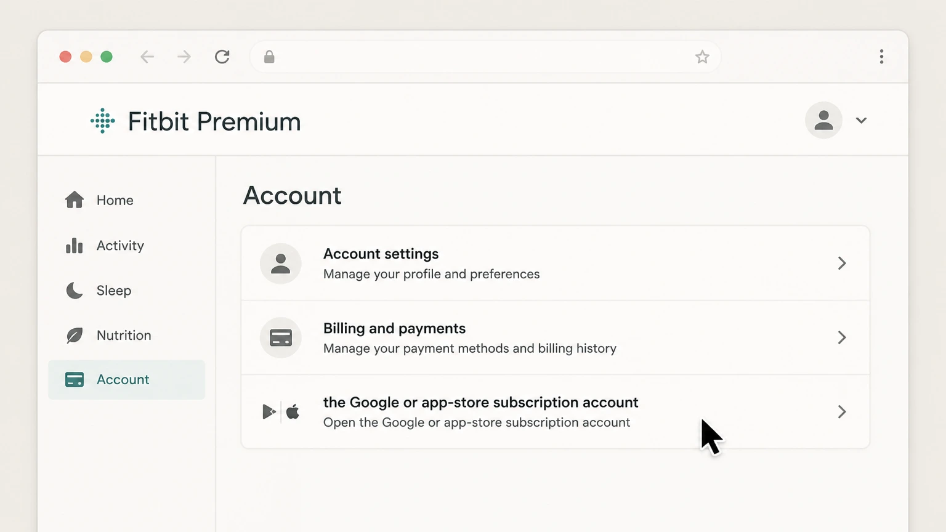This screenshot has height=532, width=946.
Task: Select the Account sidebar item
Action: click(126, 379)
